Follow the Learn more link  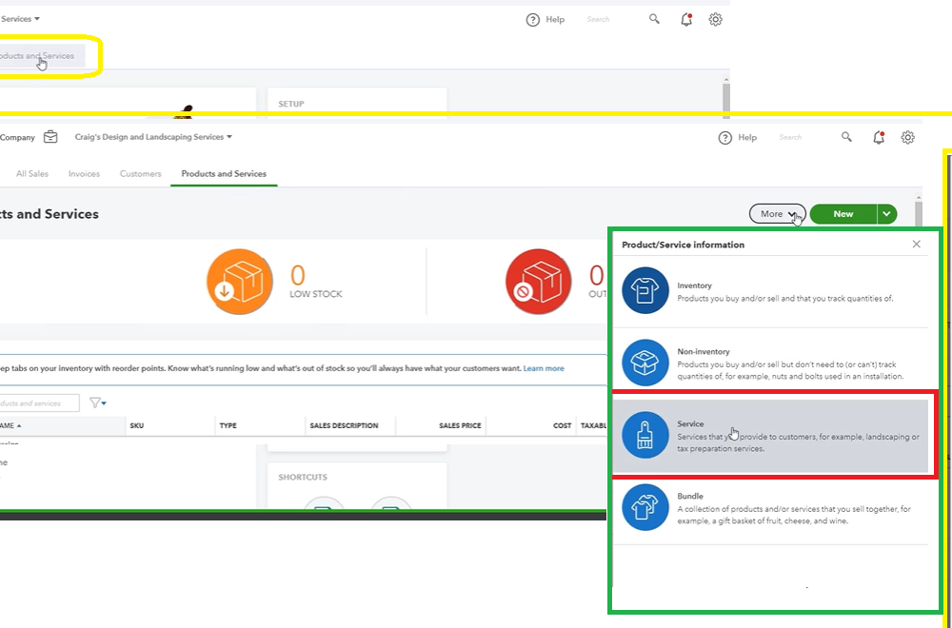point(543,368)
